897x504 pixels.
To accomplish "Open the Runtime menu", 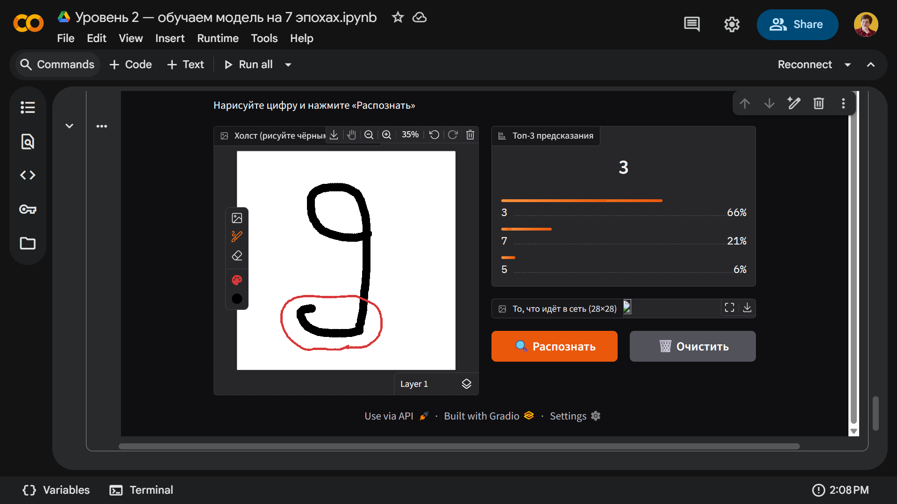I will (x=218, y=38).
